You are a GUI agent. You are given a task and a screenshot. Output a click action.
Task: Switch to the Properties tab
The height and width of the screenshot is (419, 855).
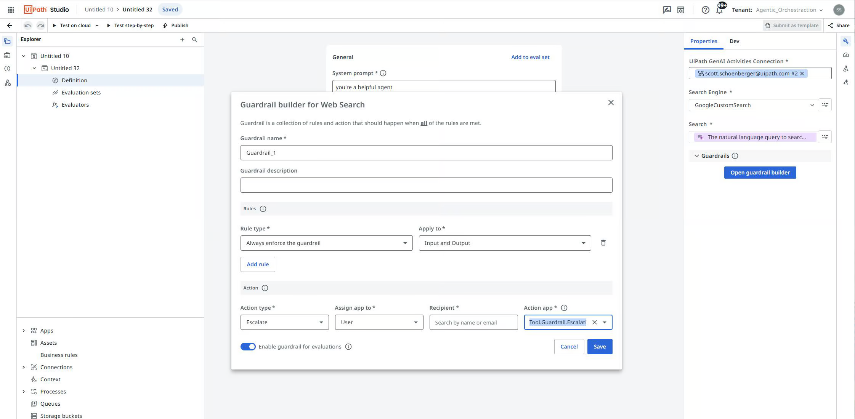[704, 41]
